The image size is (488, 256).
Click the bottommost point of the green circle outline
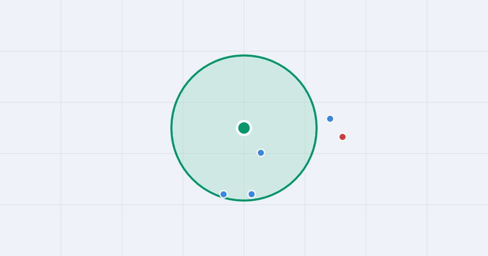(x=244, y=200)
